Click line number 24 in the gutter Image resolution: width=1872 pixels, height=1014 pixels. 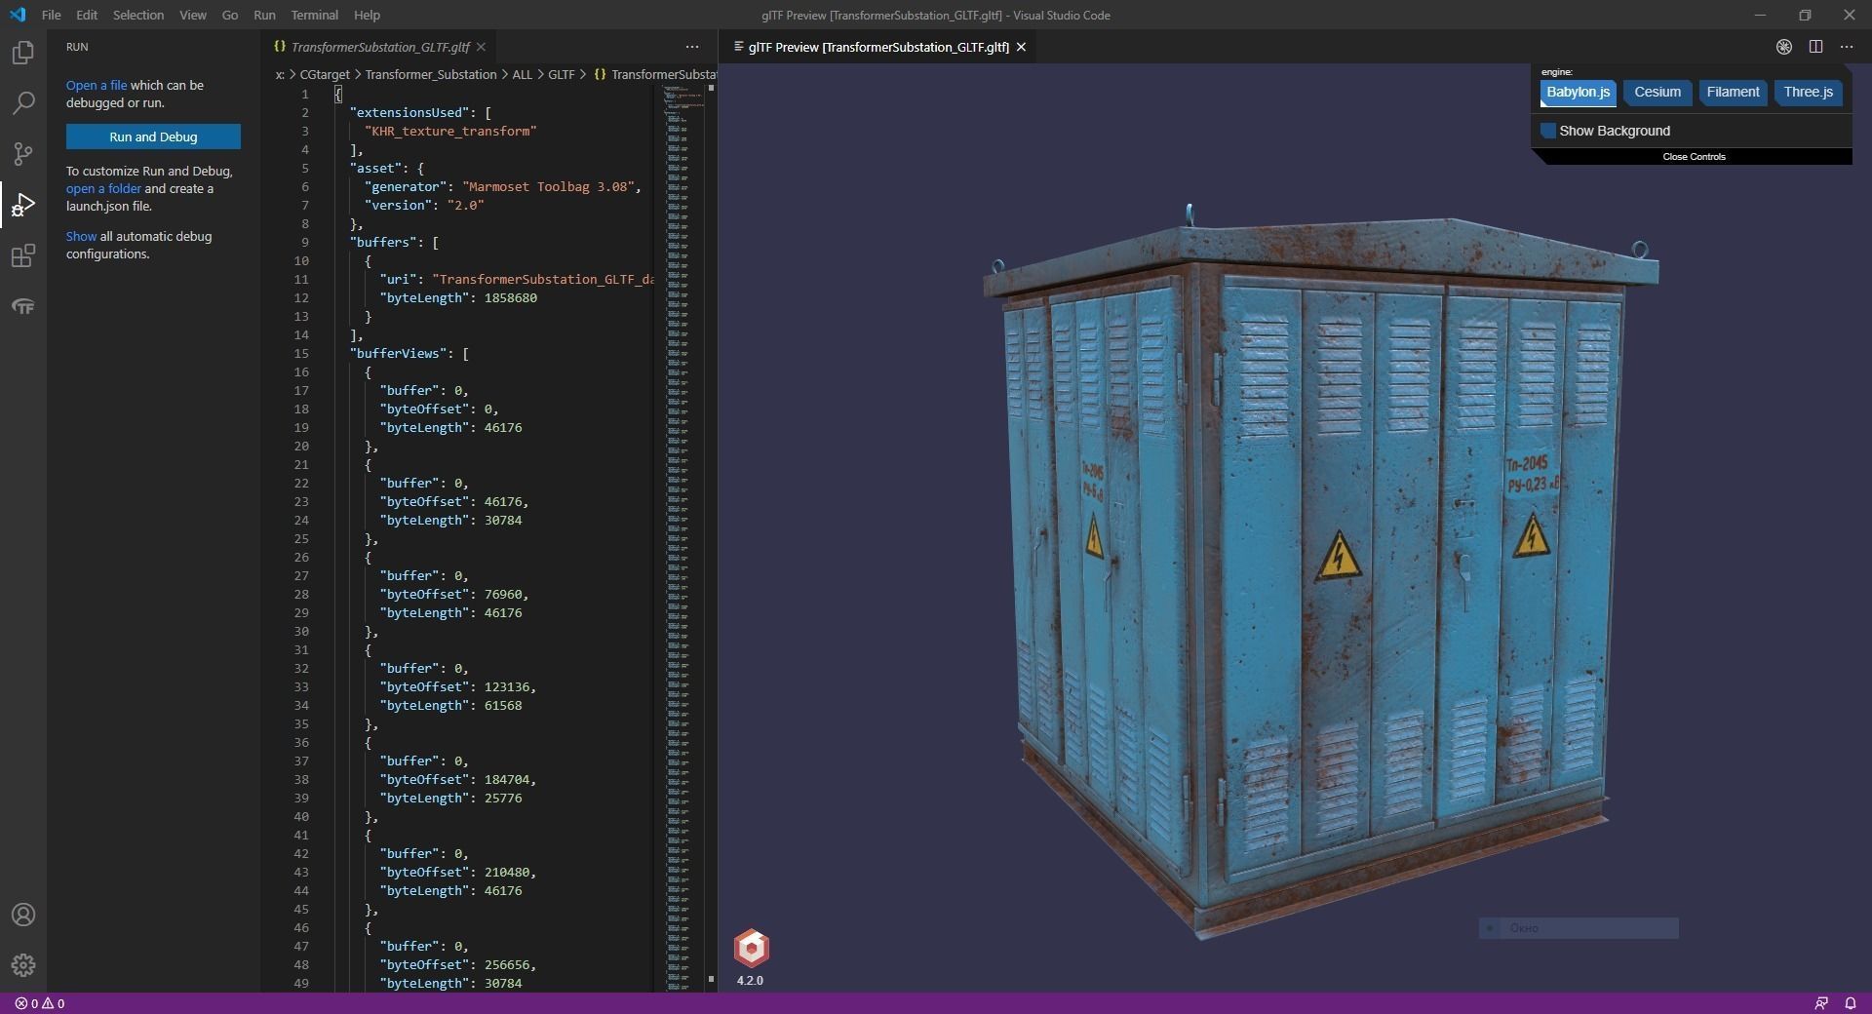click(301, 520)
